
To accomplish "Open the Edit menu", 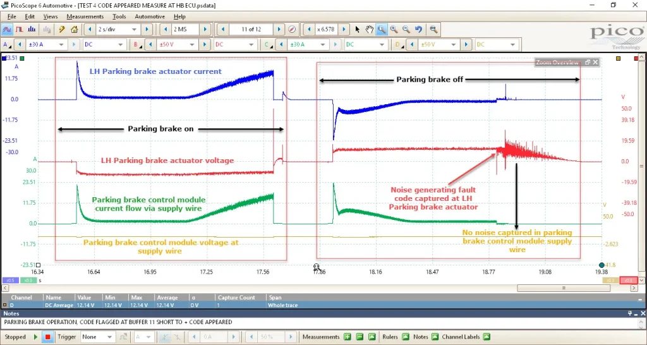I will pos(30,16).
